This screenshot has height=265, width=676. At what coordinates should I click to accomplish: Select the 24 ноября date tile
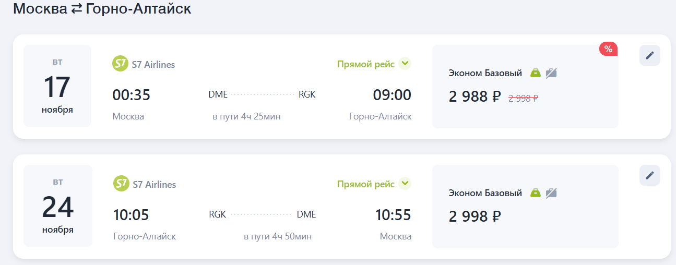[58, 206]
